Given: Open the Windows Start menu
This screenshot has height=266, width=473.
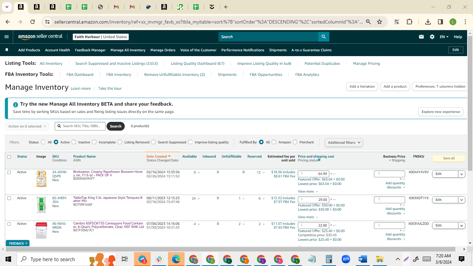Looking at the screenshot, I should tap(8, 259).
